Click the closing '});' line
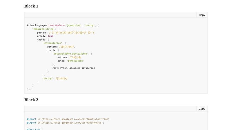This screenshot has height=130, width=232. click(29, 89)
